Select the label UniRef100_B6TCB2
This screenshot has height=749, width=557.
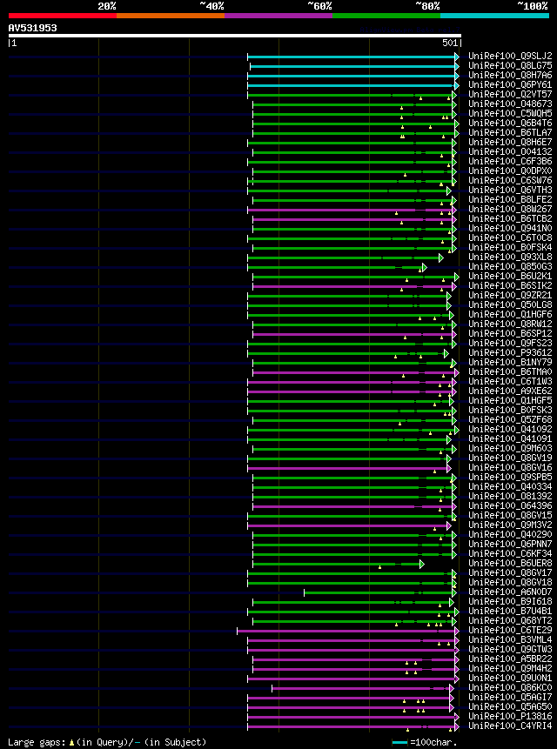(510, 218)
